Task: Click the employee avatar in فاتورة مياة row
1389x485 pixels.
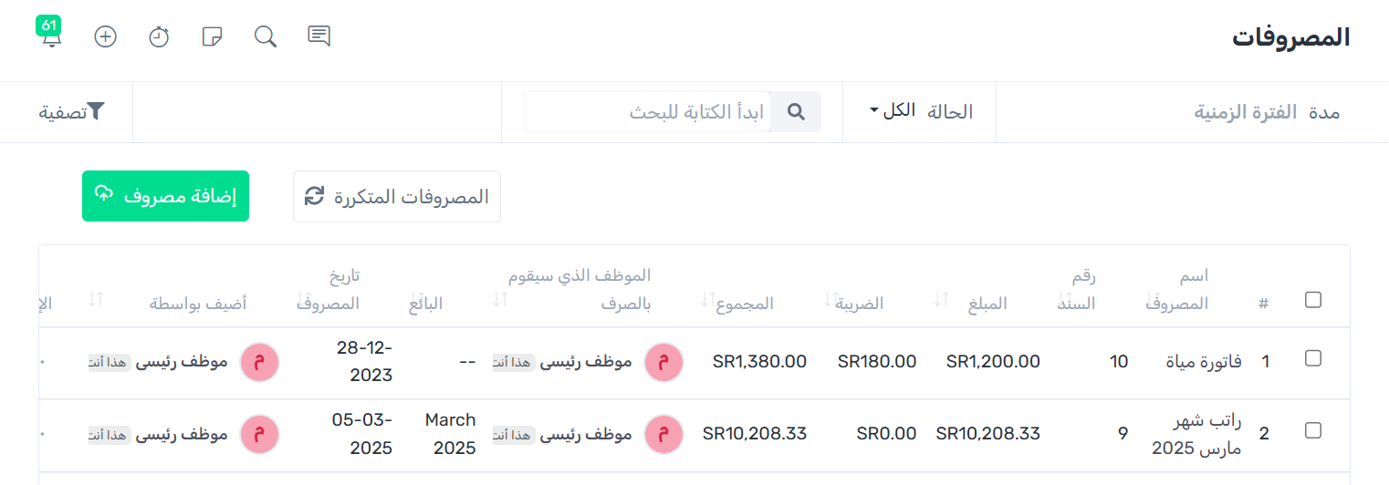Action: pyautogui.click(x=663, y=362)
